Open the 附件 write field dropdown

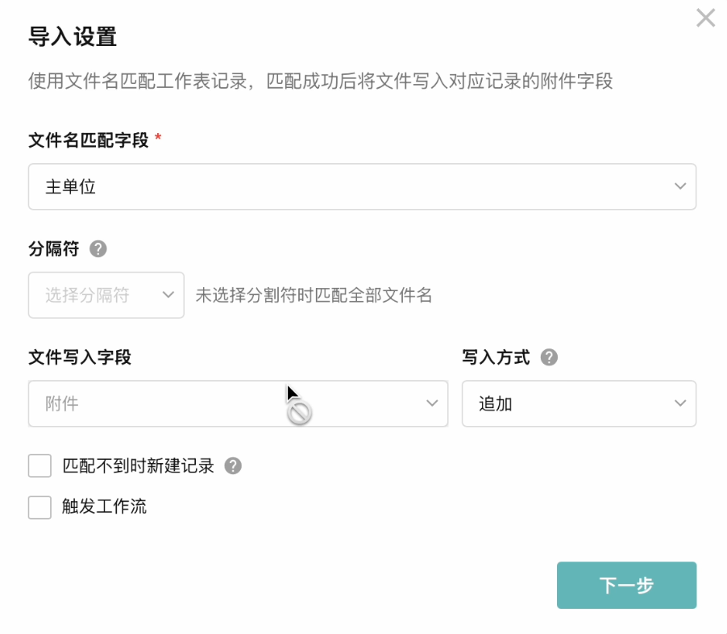(238, 403)
